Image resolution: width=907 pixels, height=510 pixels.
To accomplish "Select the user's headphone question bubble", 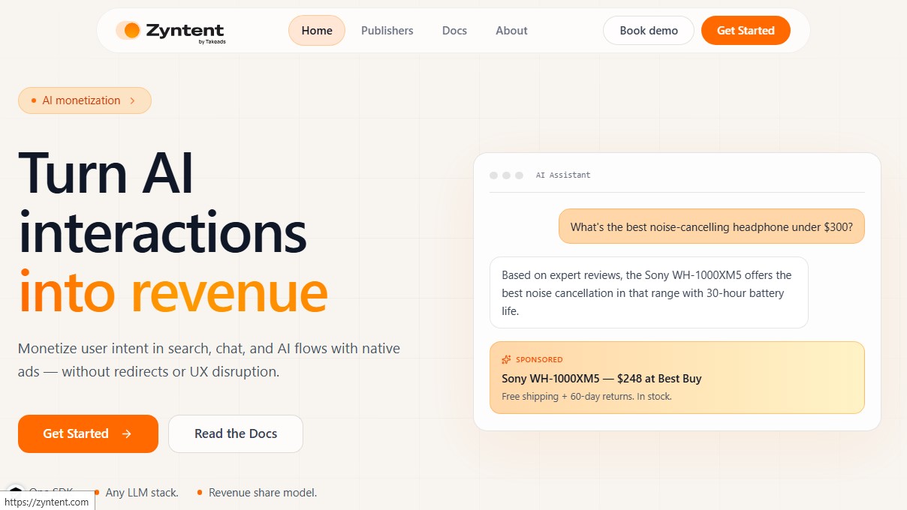I will 711,226.
